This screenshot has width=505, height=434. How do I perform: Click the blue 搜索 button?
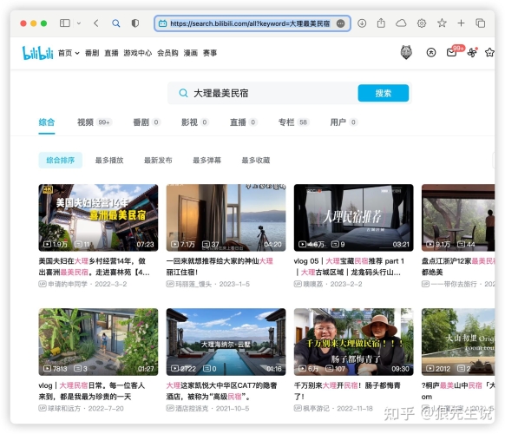[384, 94]
